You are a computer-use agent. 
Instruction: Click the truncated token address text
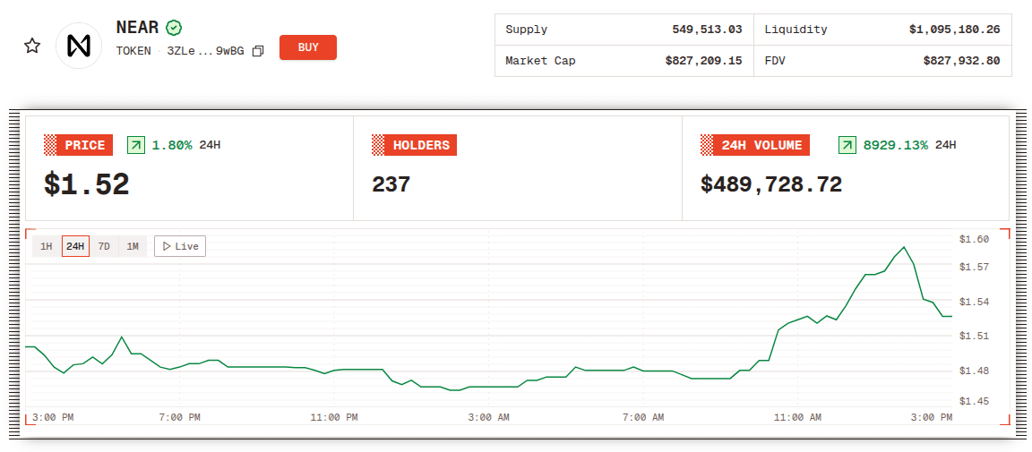click(x=205, y=51)
